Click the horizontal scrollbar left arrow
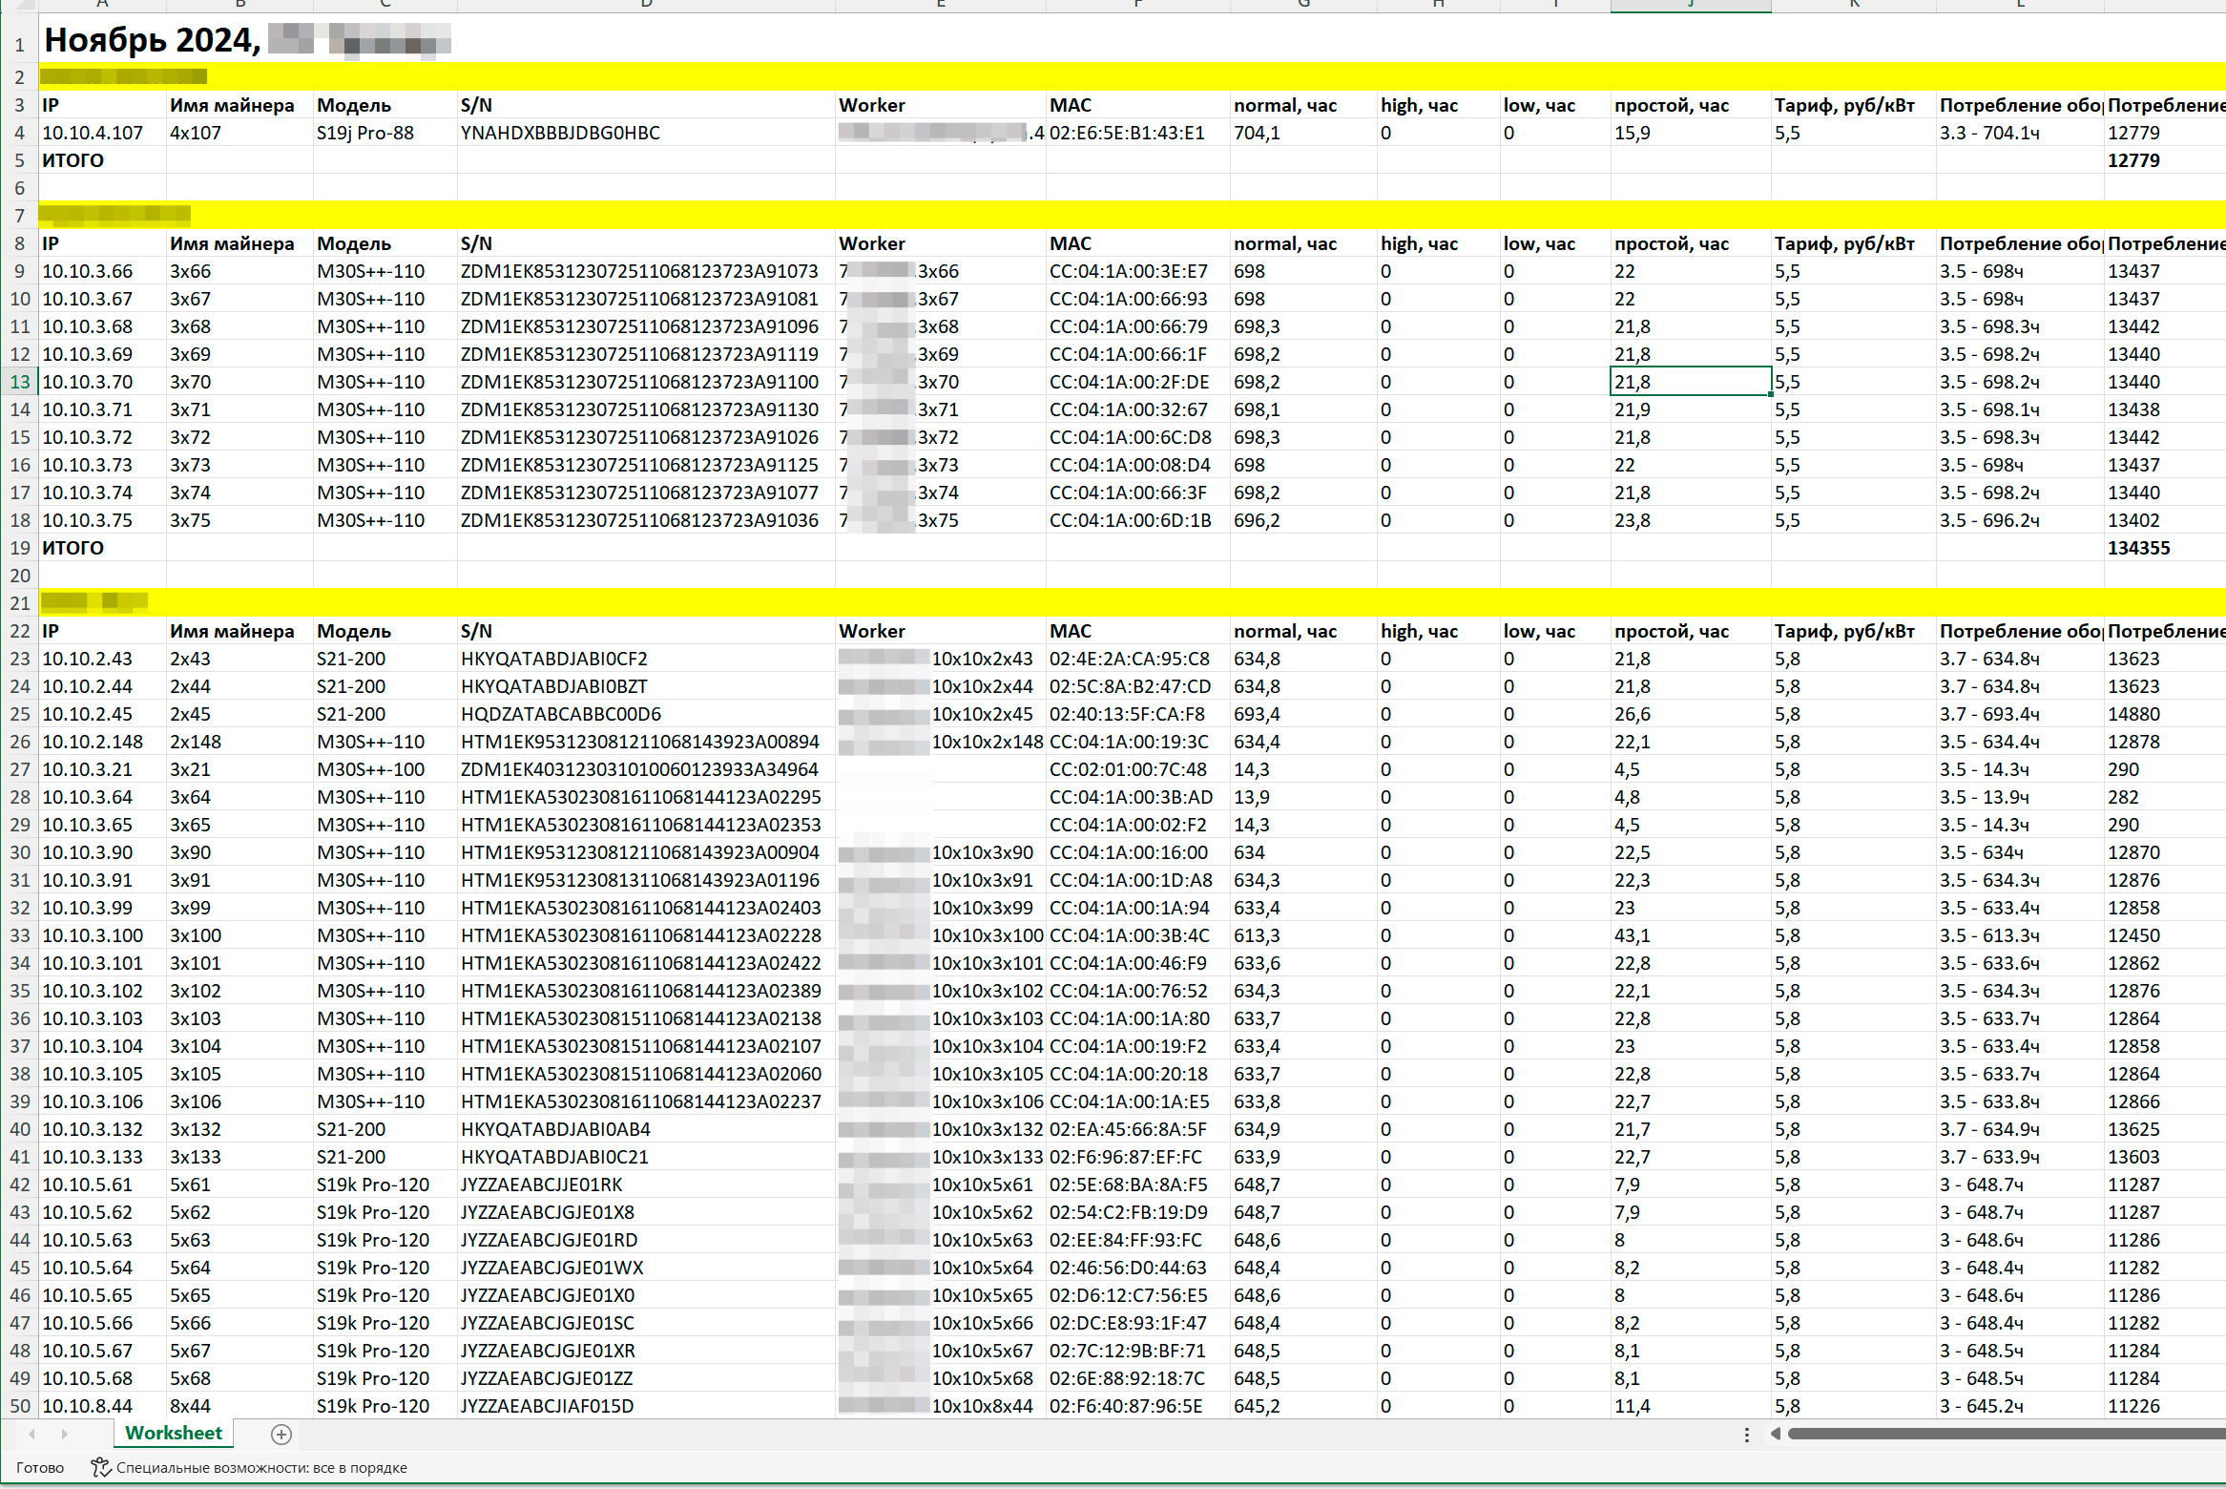This screenshot has width=2226, height=1489. click(1776, 1434)
